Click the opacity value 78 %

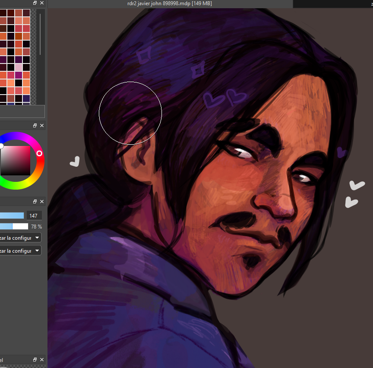point(36,227)
